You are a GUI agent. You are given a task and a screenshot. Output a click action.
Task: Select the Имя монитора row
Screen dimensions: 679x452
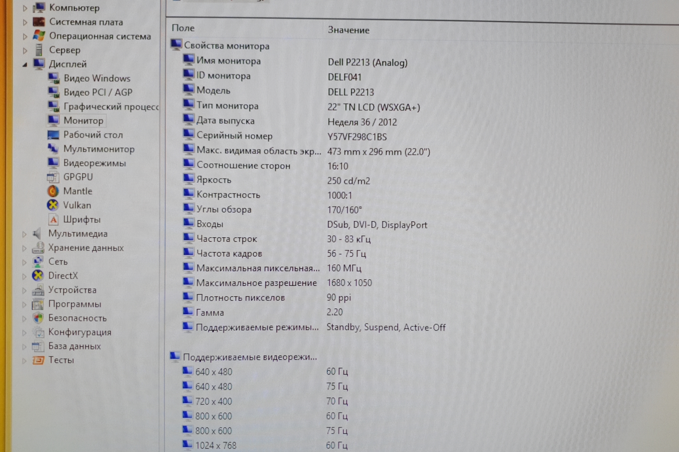295,62
